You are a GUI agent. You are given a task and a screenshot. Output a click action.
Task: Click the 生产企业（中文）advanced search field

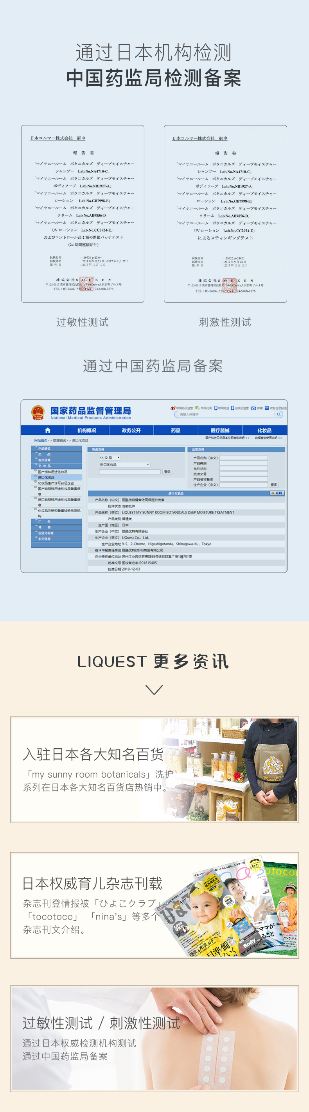pyautogui.click(x=244, y=485)
